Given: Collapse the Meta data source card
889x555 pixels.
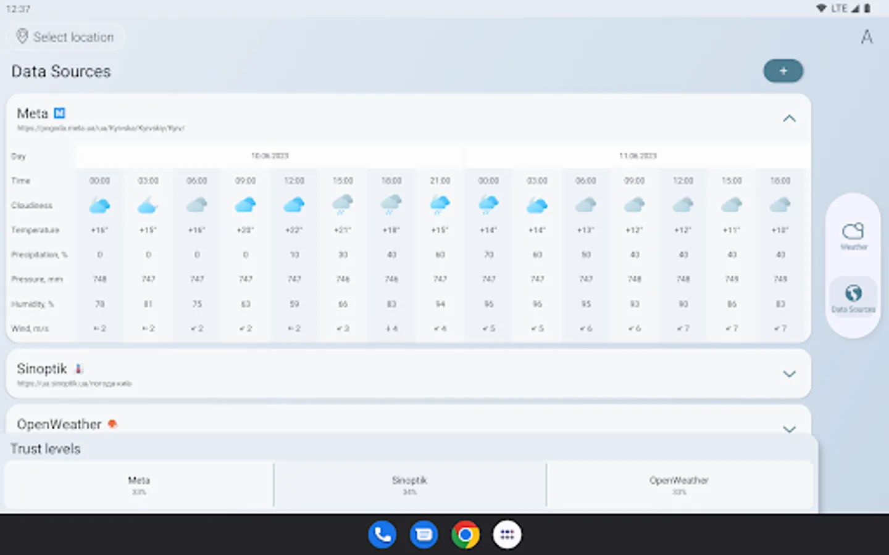Looking at the screenshot, I should (x=789, y=118).
